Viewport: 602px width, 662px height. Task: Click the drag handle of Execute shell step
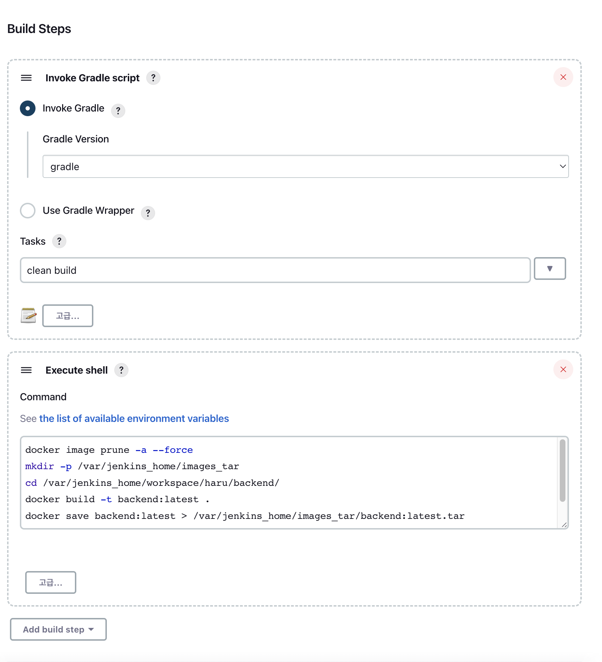26,370
